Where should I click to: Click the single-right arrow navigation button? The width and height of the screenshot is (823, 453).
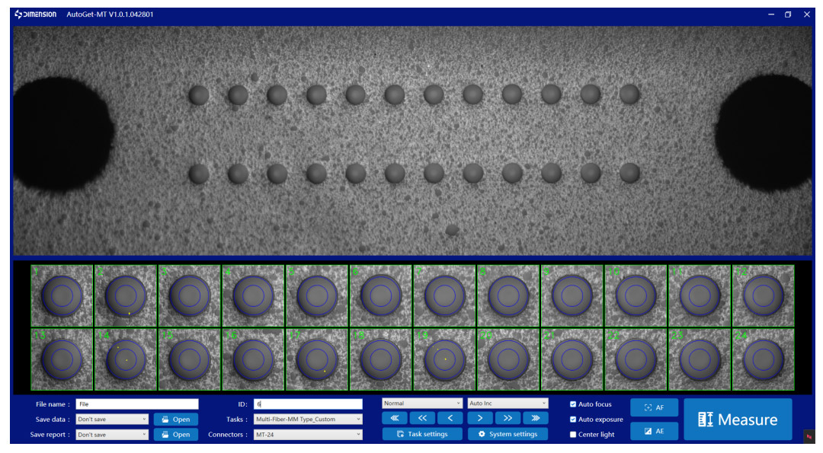(480, 419)
